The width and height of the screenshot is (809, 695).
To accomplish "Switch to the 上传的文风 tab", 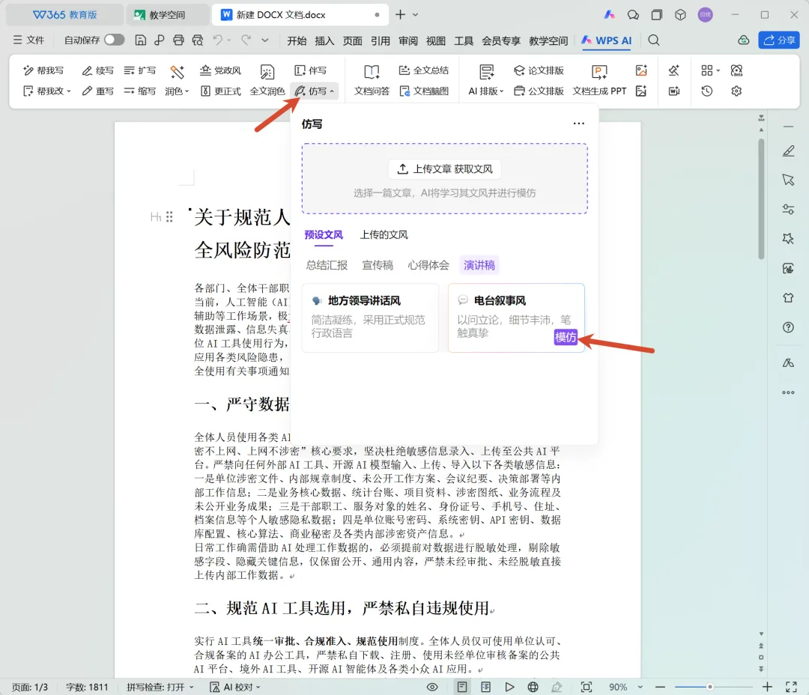I will coord(384,235).
